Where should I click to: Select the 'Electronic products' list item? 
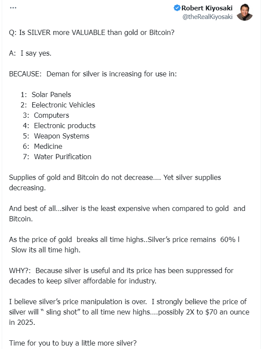coord(65,126)
